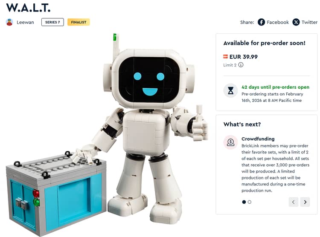Go to previous What's next slide
The image size is (320, 237).
coord(293,202)
